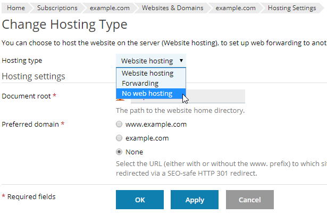Image resolution: width=327 pixels, height=214 pixels.
Task: Click the Change Hosting Type page heading
Action: tap(64, 24)
